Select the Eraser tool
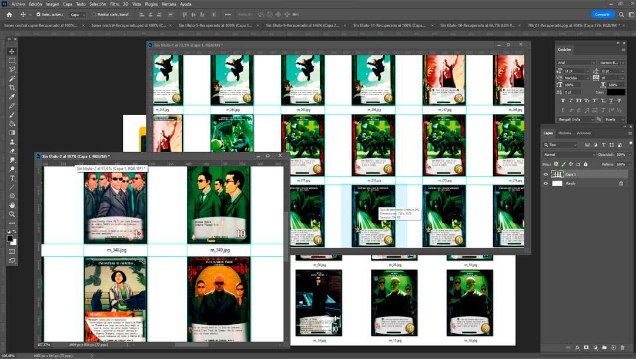 12,151
